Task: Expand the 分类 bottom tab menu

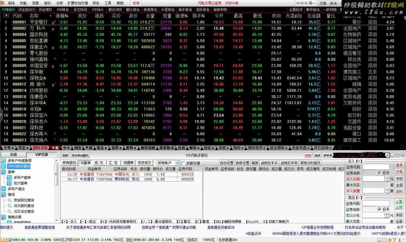Action: [12, 148]
